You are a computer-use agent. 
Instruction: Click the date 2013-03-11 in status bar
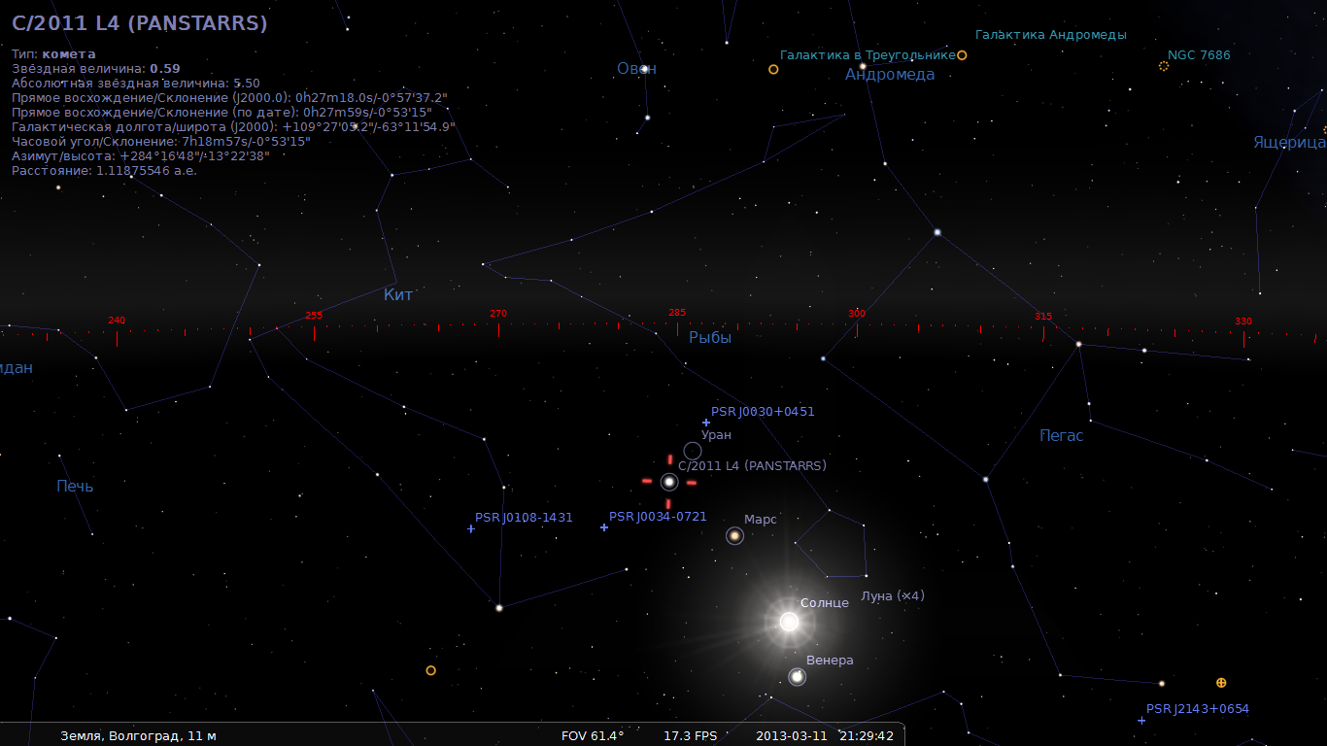[791, 735]
